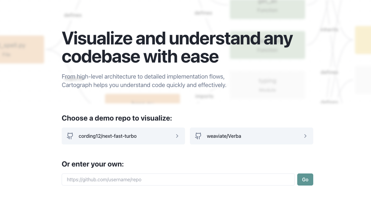Viewport: 371px width, 207px height.
Task: Click the faded 'defines' edge label top left
Action: coord(73,15)
